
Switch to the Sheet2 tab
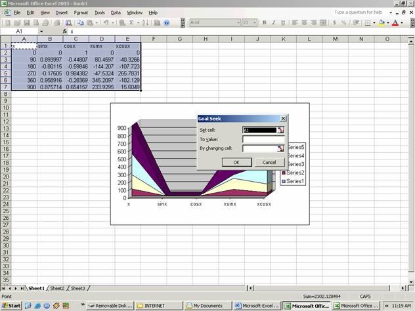pos(57,288)
